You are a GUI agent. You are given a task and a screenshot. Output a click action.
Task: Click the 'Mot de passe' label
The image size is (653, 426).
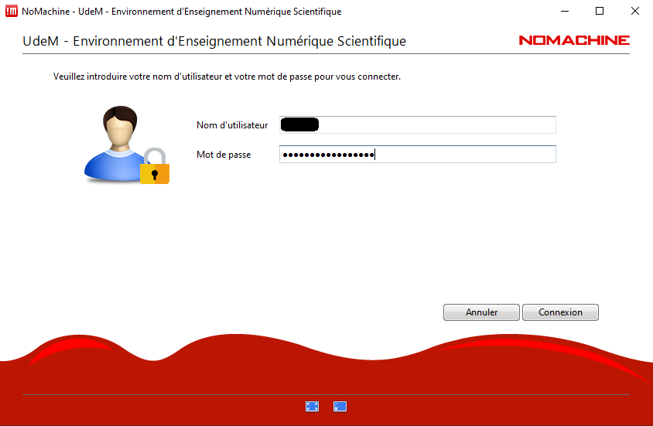tap(224, 155)
